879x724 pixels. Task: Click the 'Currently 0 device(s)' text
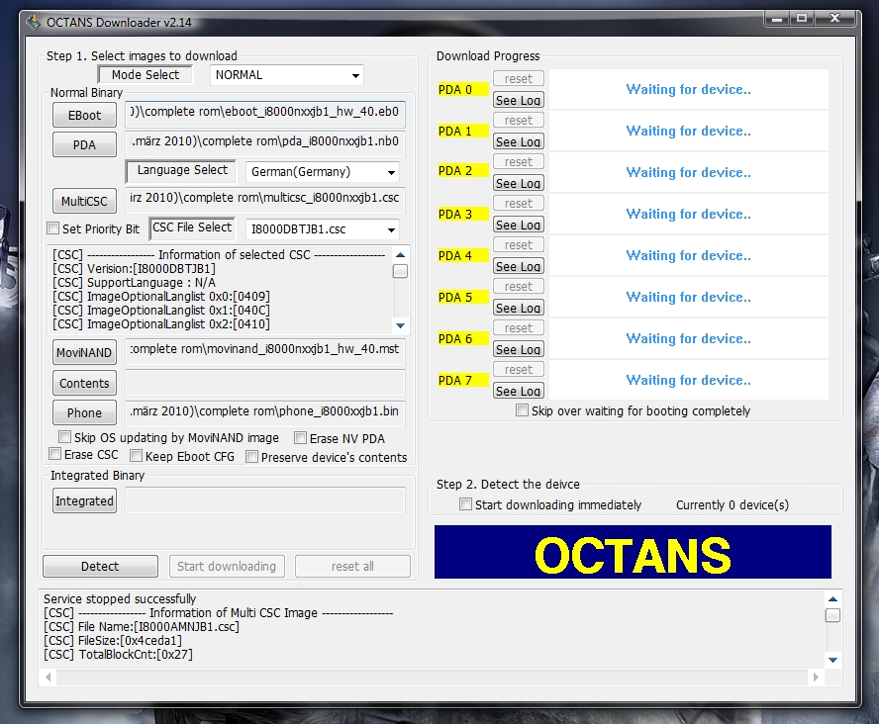(x=732, y=505)
